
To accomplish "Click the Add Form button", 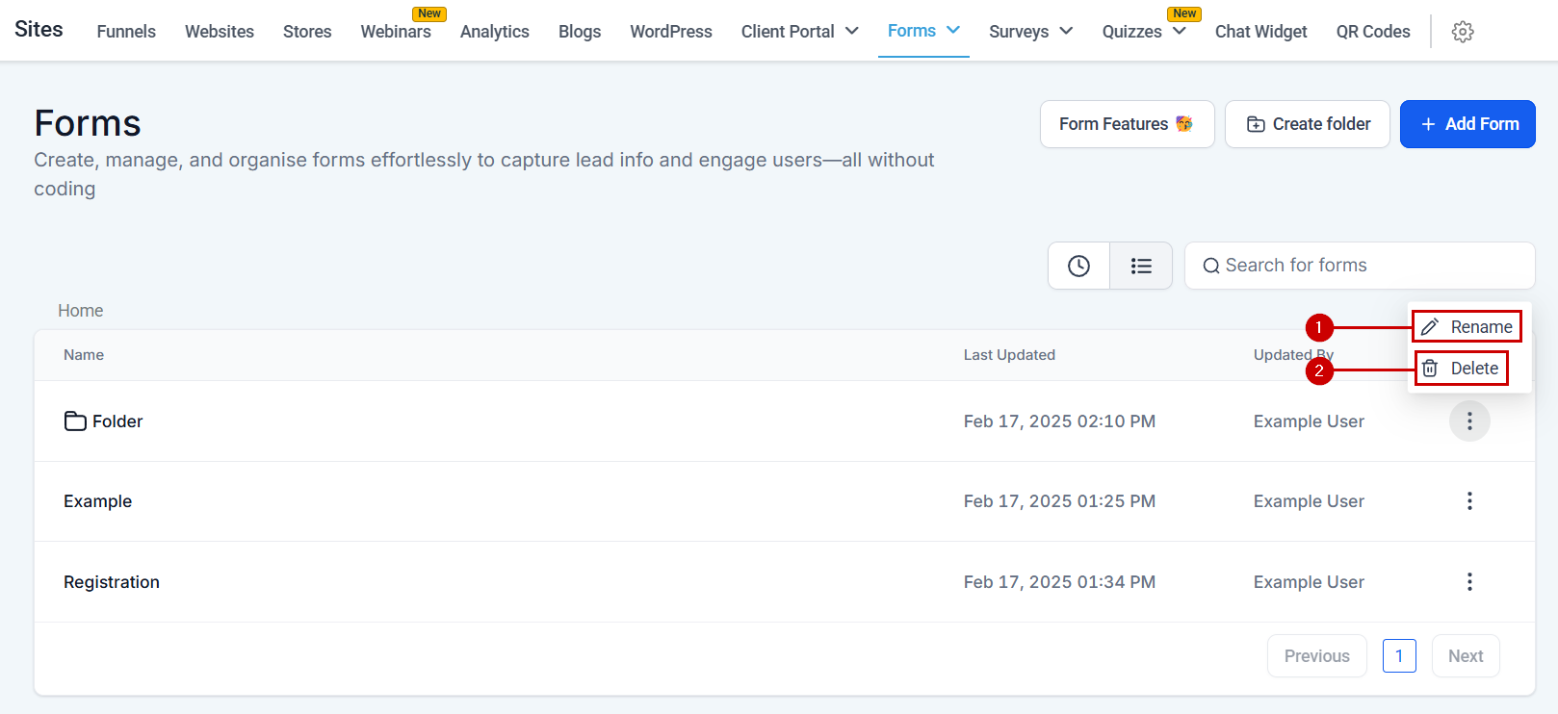I will [1467, 124].
